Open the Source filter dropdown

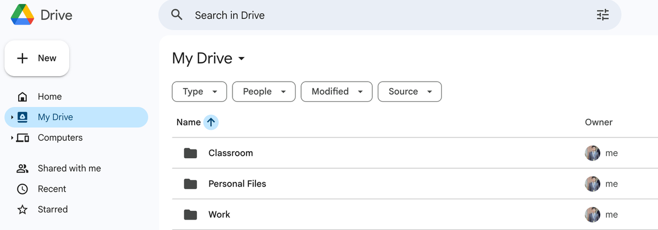coord(410,91)
